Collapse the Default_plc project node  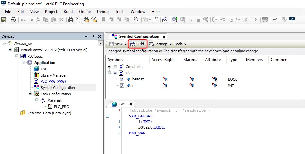4,43
